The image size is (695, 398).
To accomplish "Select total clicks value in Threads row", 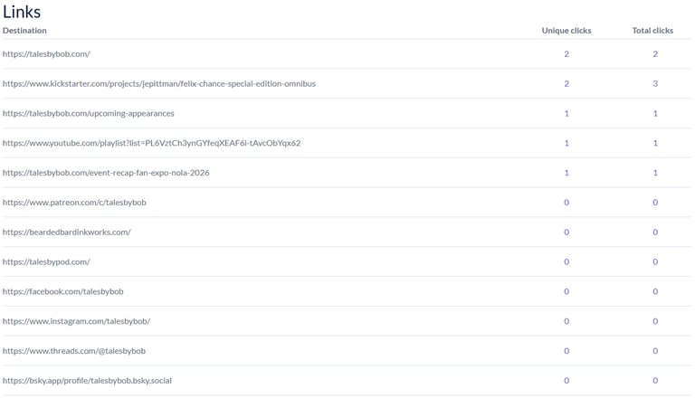I will tap(655, 351).
